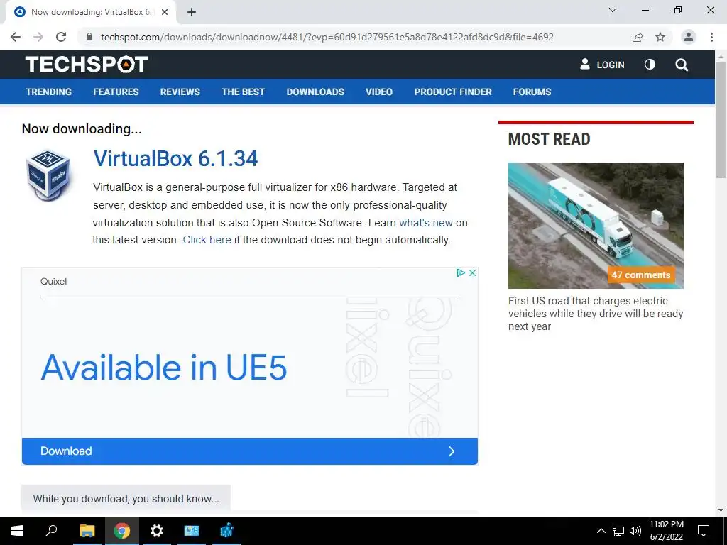Click the arrow on the ad Download bar
Screen dimensions: 727x545
click(x=452, y=451)
